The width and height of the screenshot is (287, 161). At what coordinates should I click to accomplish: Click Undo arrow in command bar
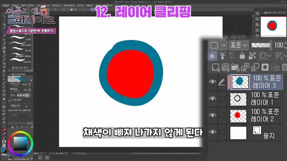tap(55, 10)
